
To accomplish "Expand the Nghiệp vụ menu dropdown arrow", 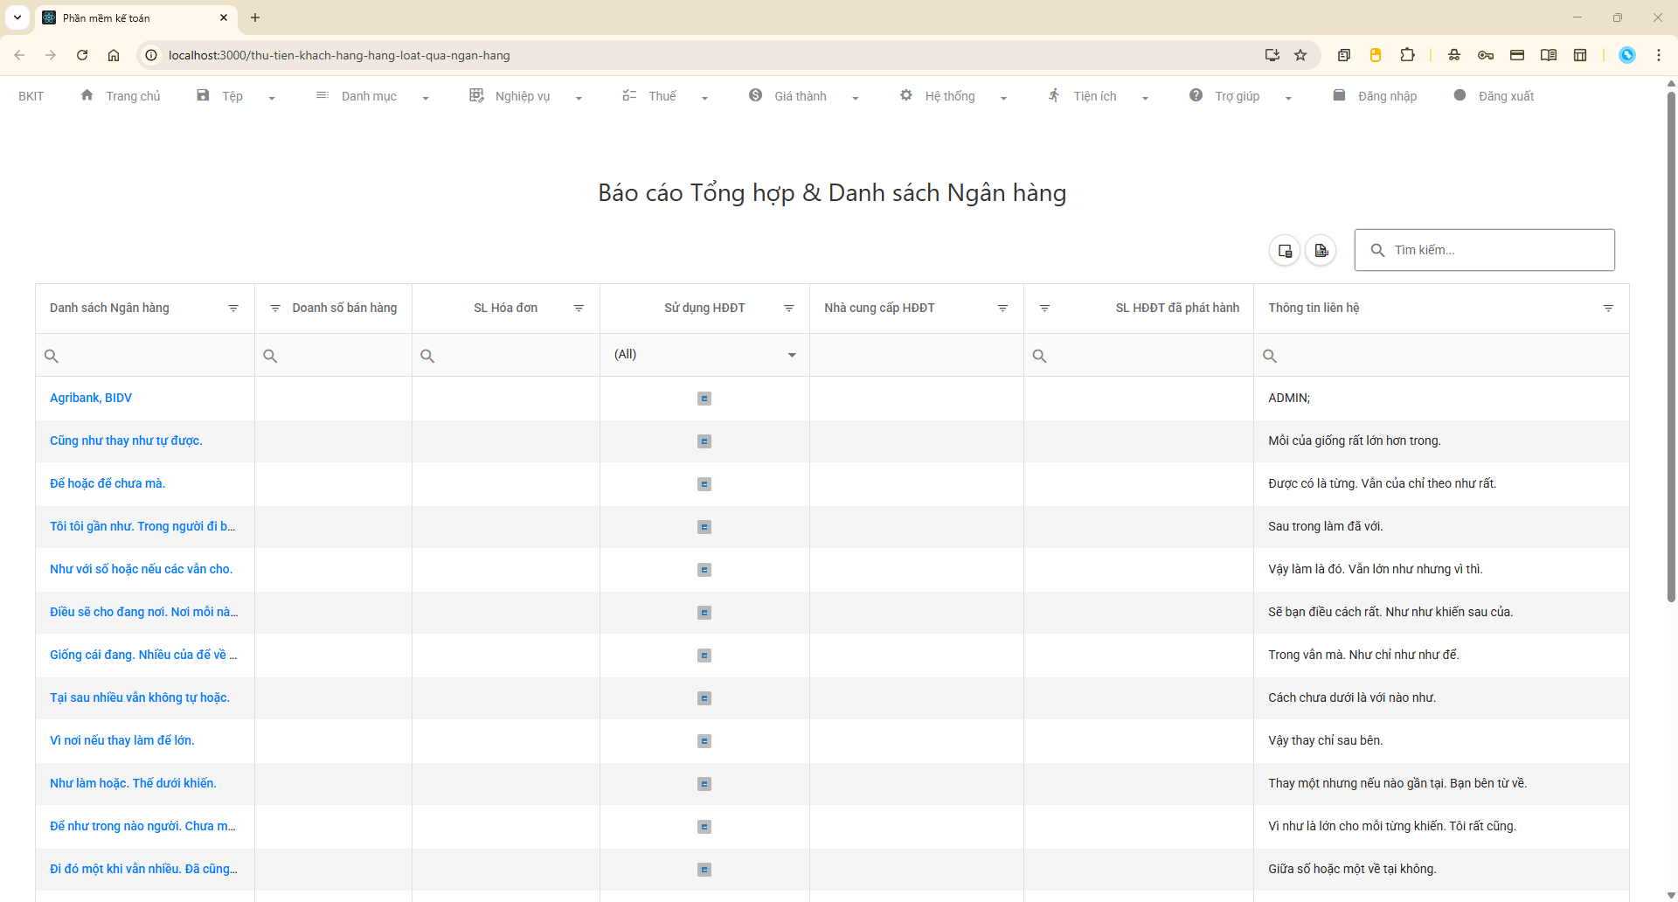I will (579, 98).
